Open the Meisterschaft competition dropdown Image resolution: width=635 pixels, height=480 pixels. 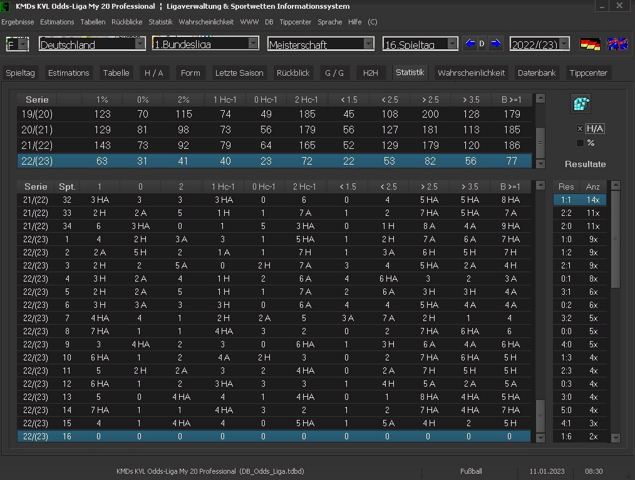click(368, 44)
